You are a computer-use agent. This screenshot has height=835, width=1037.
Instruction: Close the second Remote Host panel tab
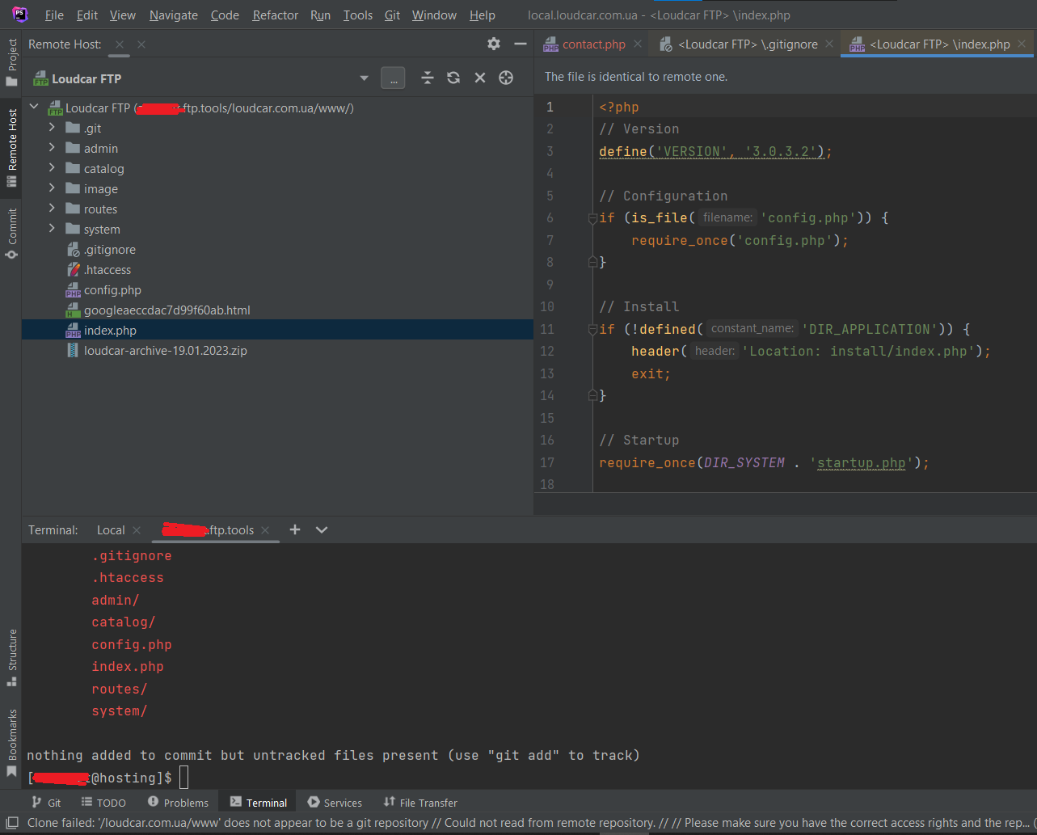tap(141, 44)
